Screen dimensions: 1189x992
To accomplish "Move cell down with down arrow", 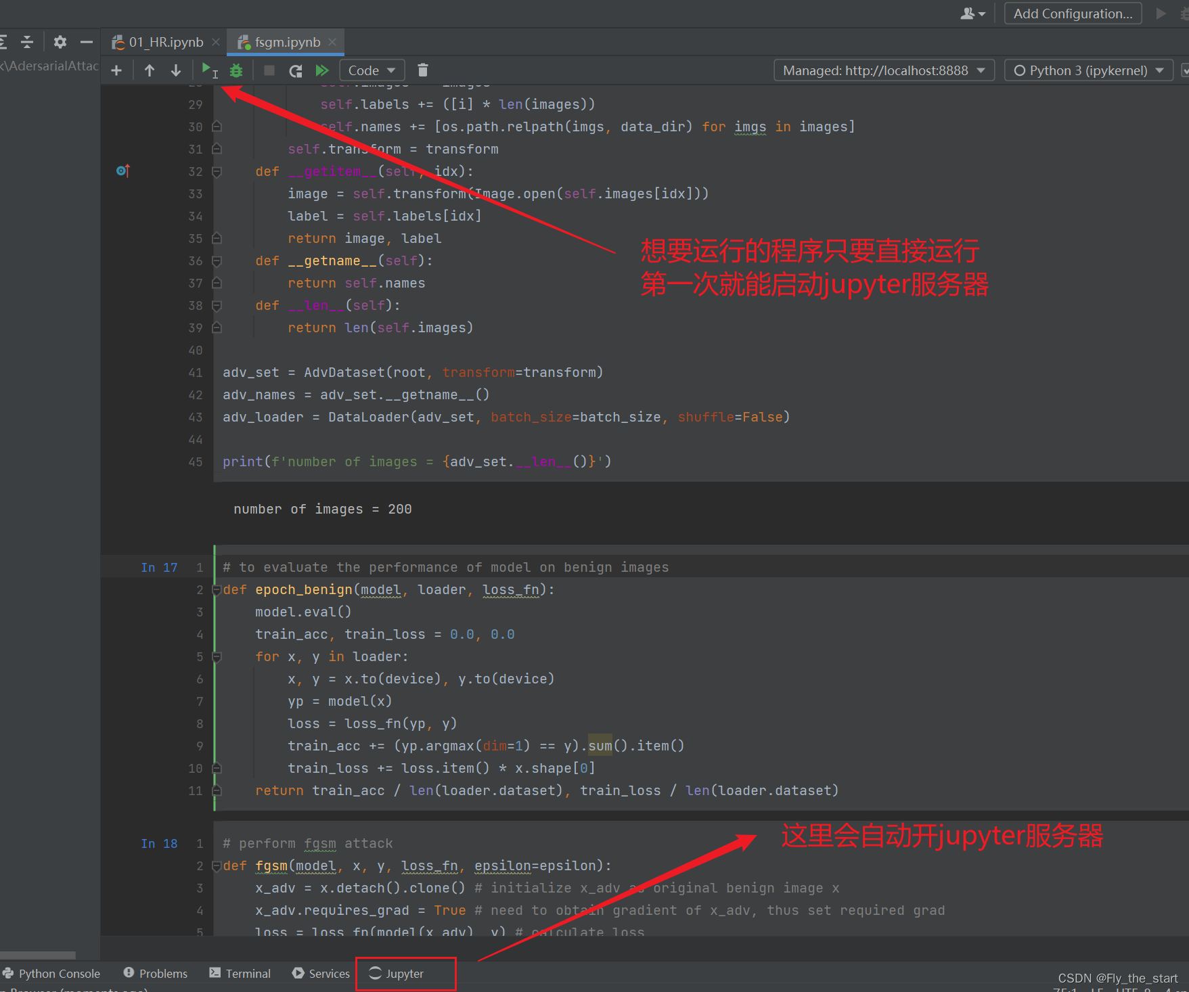I will pos(176,70).
